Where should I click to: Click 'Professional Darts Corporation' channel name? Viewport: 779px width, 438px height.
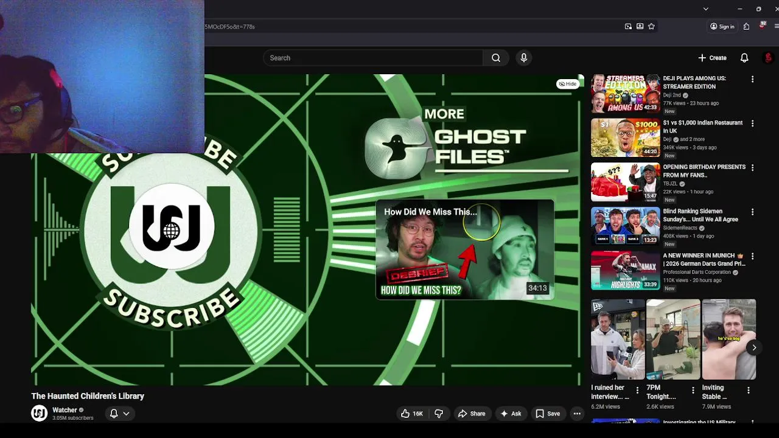697,273
